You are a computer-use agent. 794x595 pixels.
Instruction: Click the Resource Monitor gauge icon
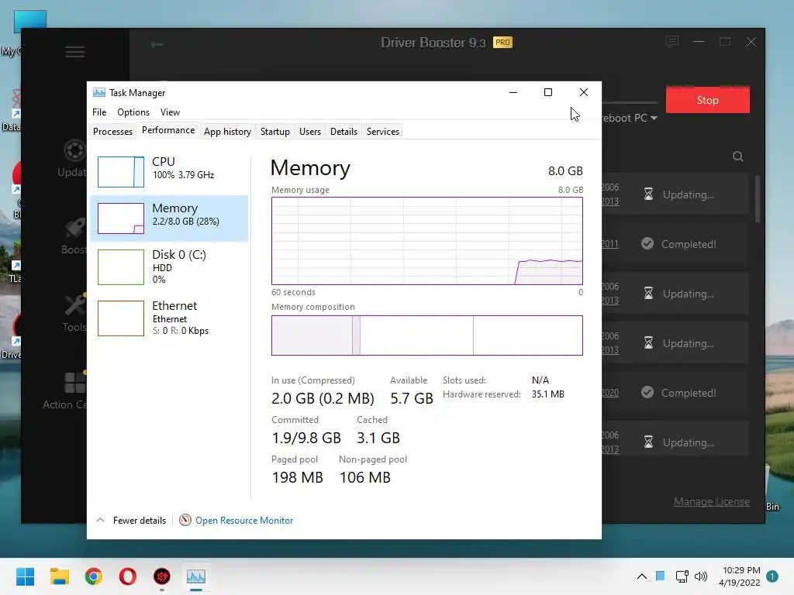pos(185,520)
